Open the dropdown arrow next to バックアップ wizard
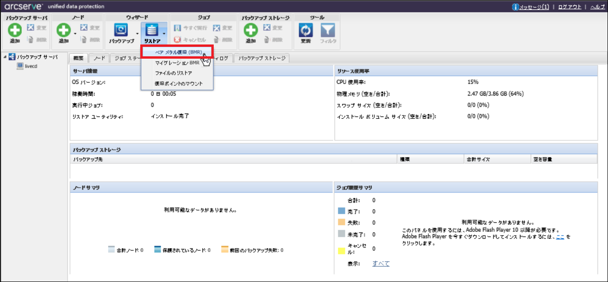The image size is (608, 282). (x=137, y=34)
